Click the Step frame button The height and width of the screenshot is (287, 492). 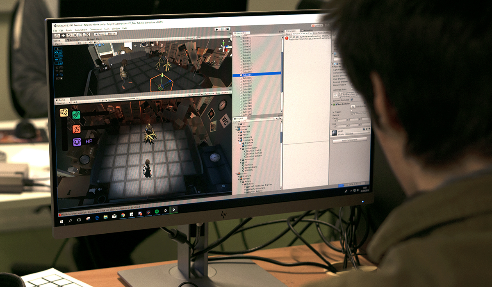228,29
